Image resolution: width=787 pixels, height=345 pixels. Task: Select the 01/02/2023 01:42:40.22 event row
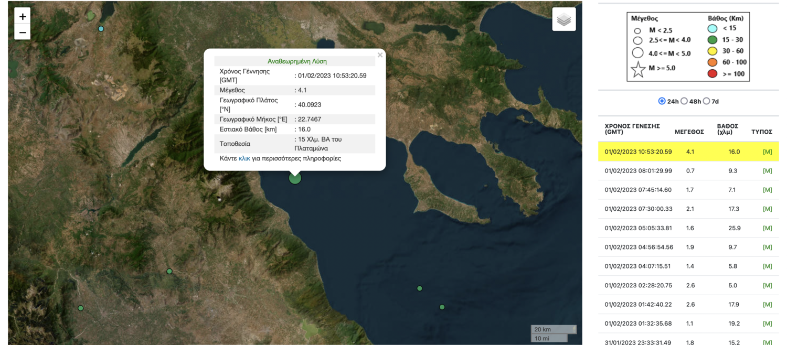point(688,305)
